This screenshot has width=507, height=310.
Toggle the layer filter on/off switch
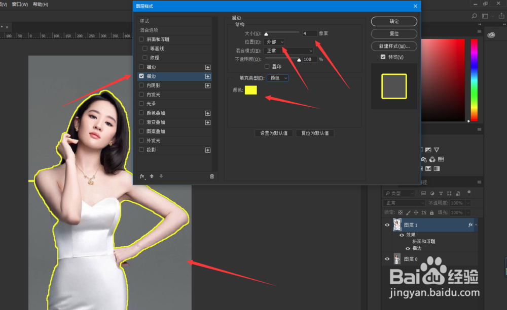pos(469,193)
